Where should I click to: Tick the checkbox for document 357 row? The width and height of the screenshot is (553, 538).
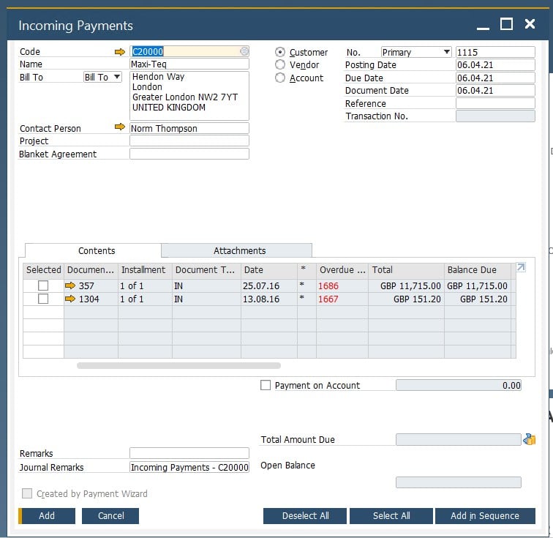(43, 285)
